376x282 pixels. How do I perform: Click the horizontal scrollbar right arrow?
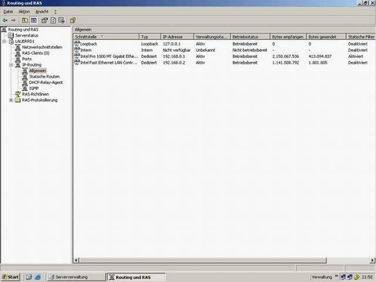pos(373,260)
